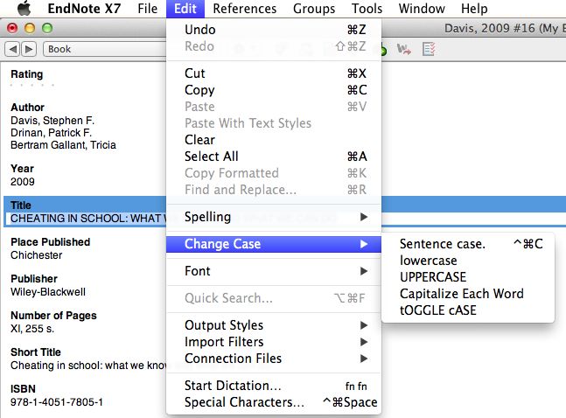
Task: Click Number of Pages value XI, 255 s.
Action: pos(32,329)
